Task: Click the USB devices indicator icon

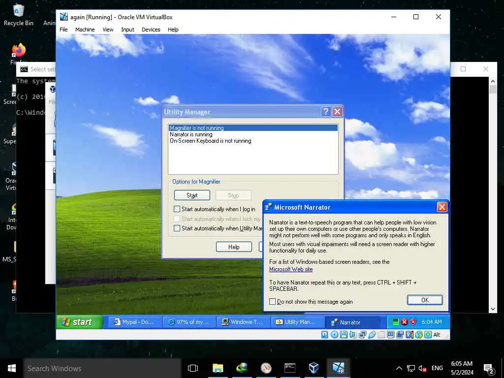Action: [x=372, y=335]
